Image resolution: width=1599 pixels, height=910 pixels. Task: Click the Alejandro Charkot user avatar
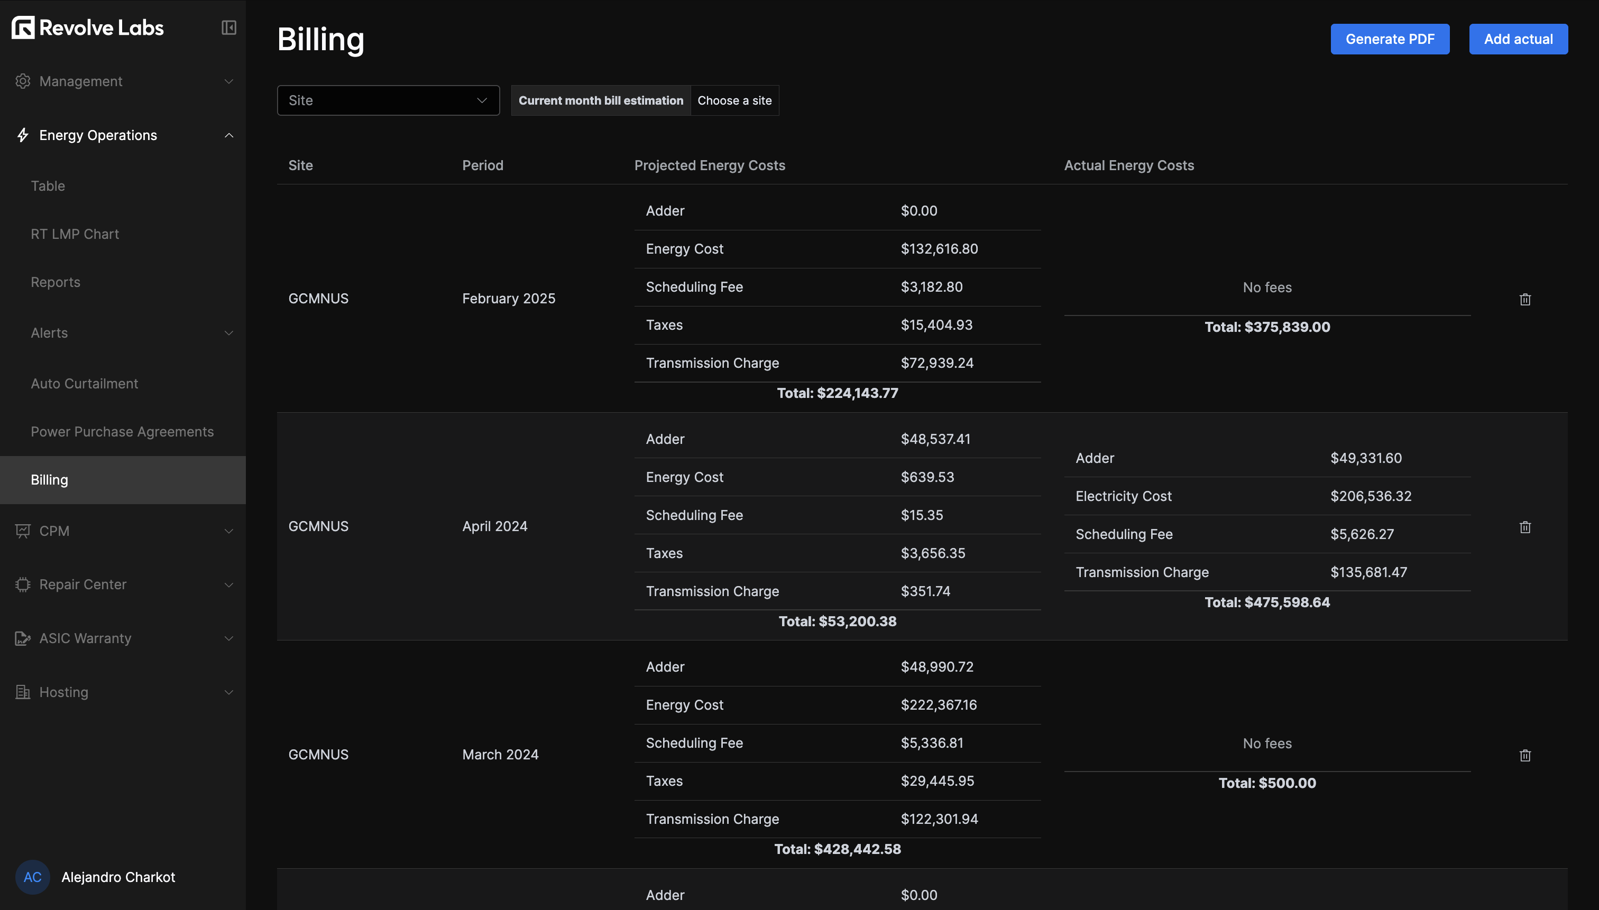click(x=32, y=877)
